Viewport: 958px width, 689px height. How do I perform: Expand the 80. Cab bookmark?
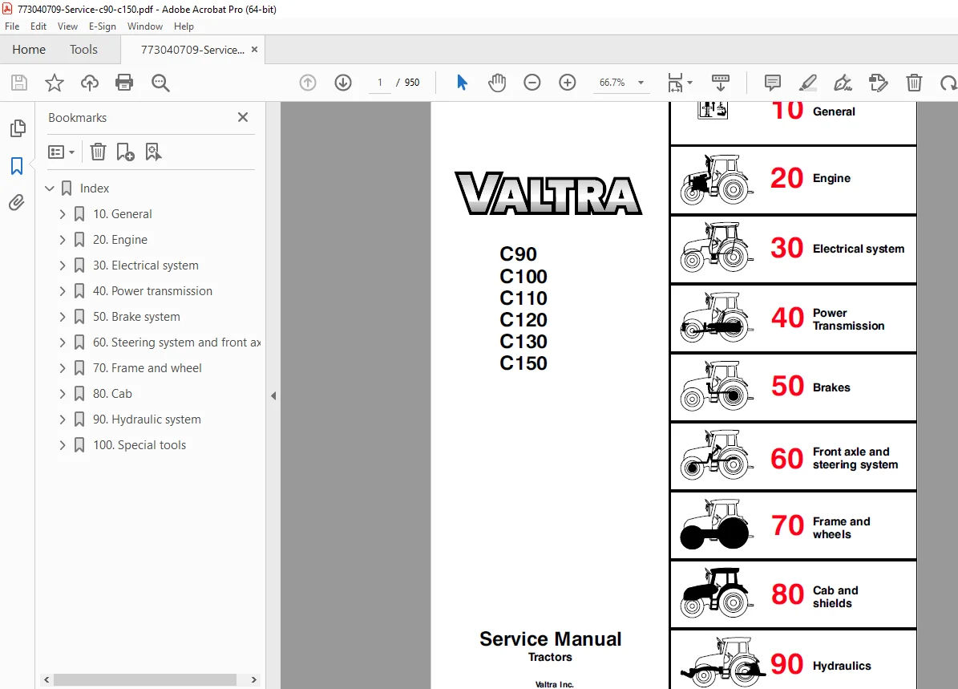[x=63, y=394]
